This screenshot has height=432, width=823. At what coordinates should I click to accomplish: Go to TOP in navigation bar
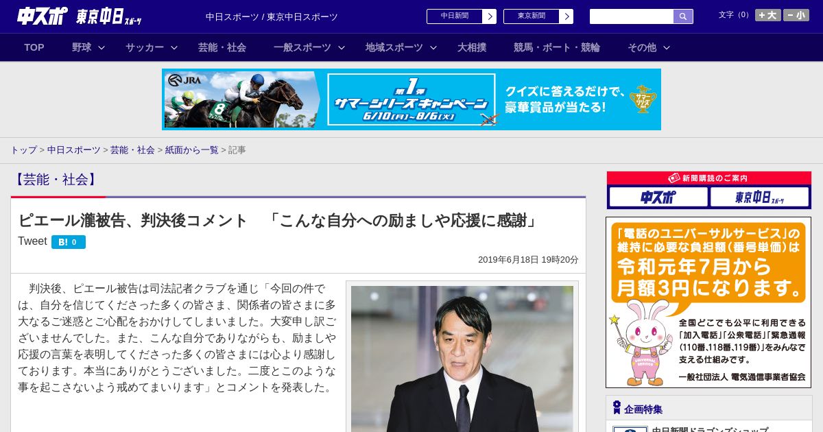tap(34, 47)
